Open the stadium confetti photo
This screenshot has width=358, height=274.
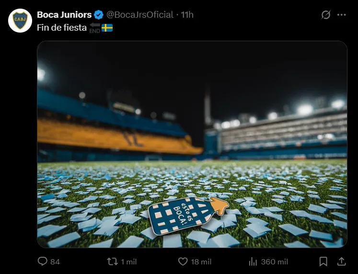[x=192, y=144]
